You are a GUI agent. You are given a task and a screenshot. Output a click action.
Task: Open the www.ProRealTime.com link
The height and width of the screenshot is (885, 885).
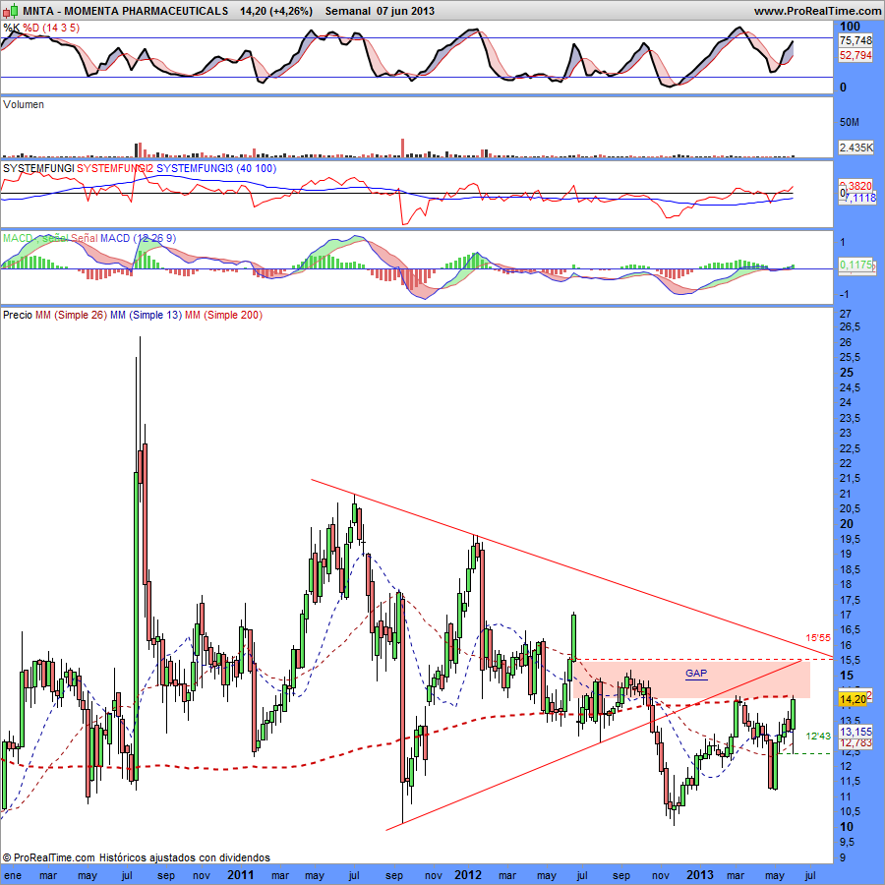pos(817,11)
